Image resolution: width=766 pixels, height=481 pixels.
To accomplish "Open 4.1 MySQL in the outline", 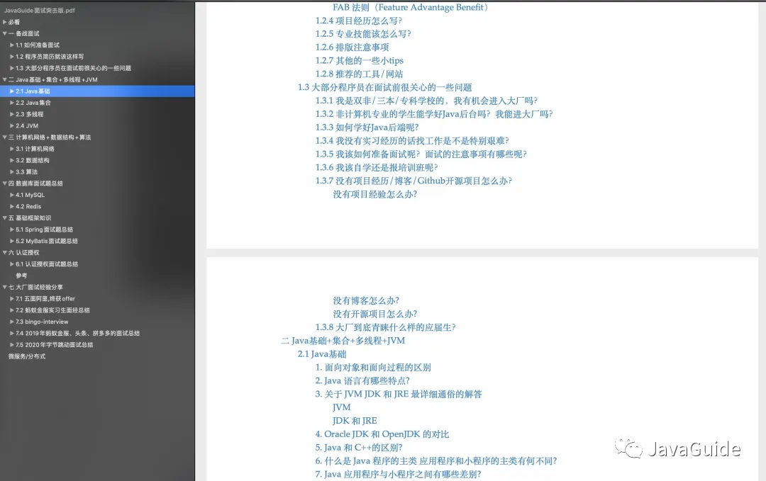I will 30,195.
